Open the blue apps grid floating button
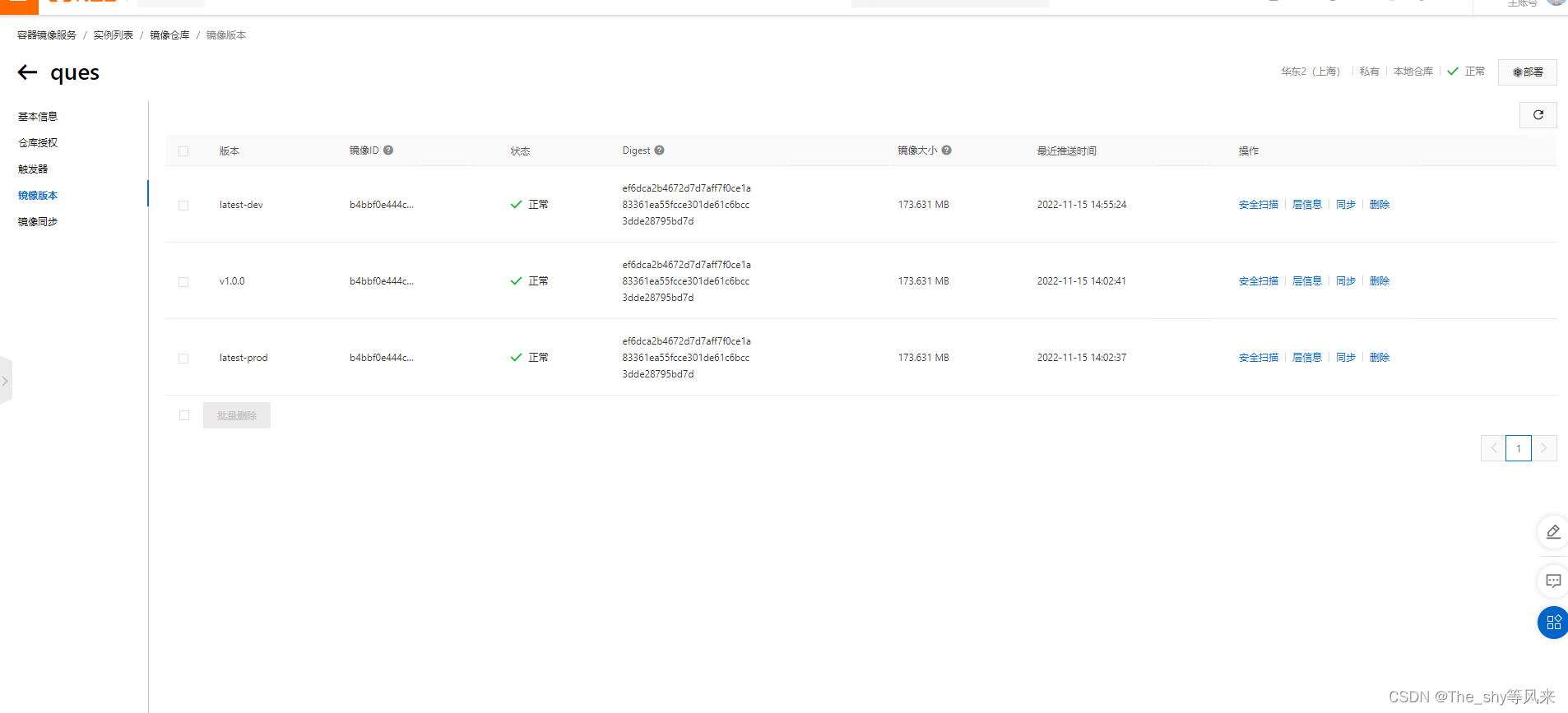The image size is (1568, 713). coord(1553,623)
